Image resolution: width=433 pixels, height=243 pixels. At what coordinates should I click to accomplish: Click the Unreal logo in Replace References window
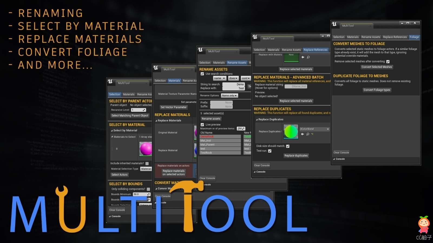click(x=255, y=37)
